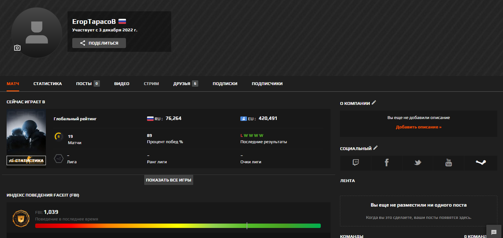This screenshot has width=503, height=238.
Task: Click the Глобальный рейтинг label
Action: [x=75, y=119]
